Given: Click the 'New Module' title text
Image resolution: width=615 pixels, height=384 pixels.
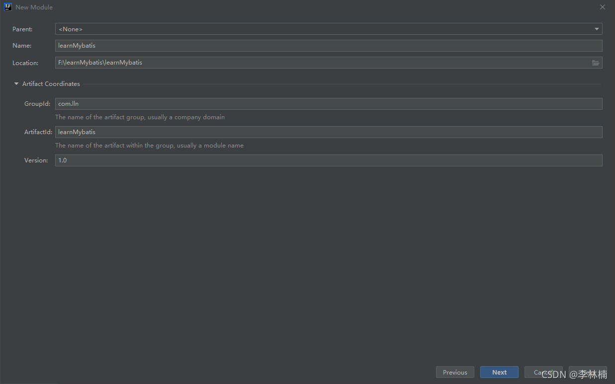Looking at the screenshot, I should coord(34,7).
